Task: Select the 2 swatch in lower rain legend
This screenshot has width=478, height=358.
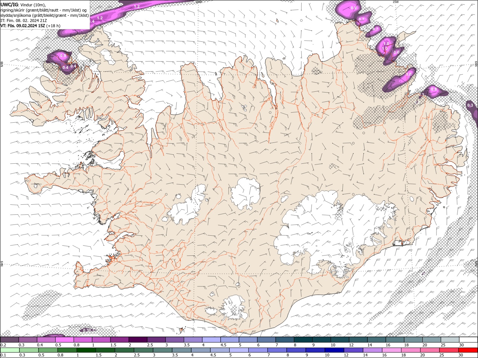Action: coord(124,350)
